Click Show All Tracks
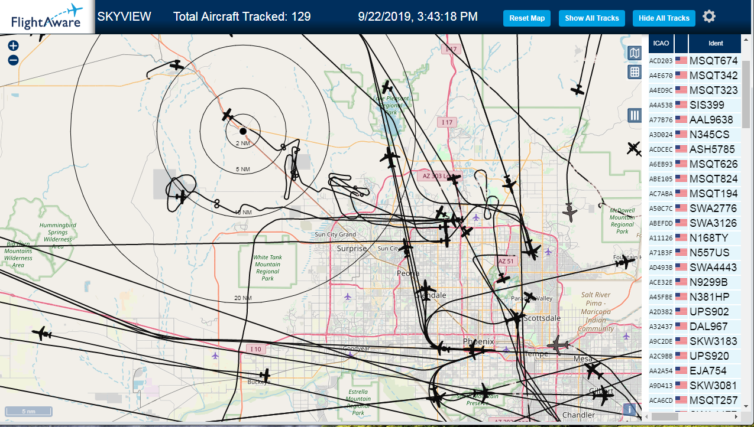Screen dimensions: 754x427 pyautogui.click(x=591, y=18)
